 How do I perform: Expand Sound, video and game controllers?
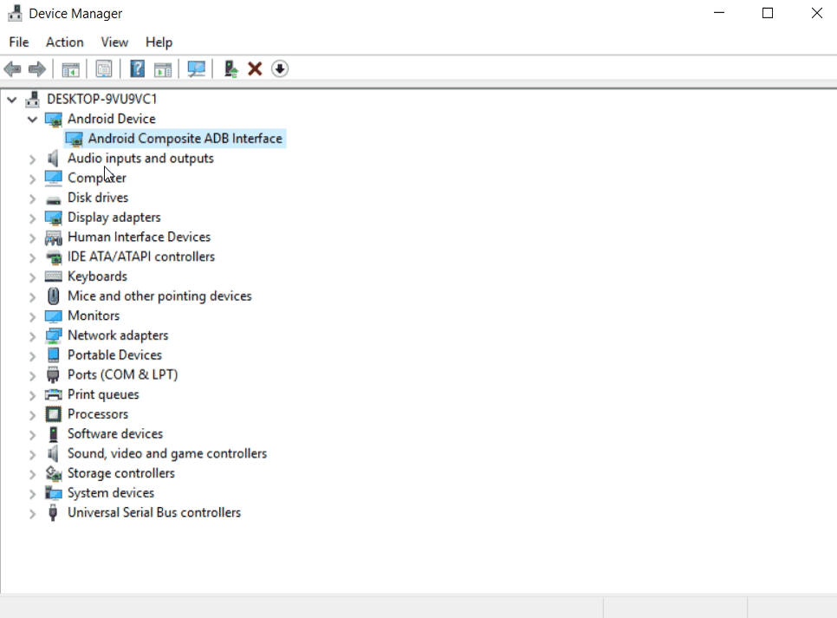33,454
